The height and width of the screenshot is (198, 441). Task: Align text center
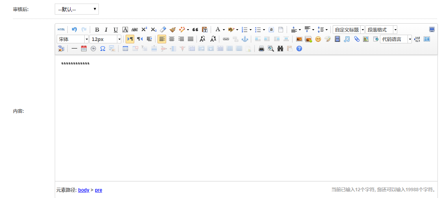(x=172, y=39)
